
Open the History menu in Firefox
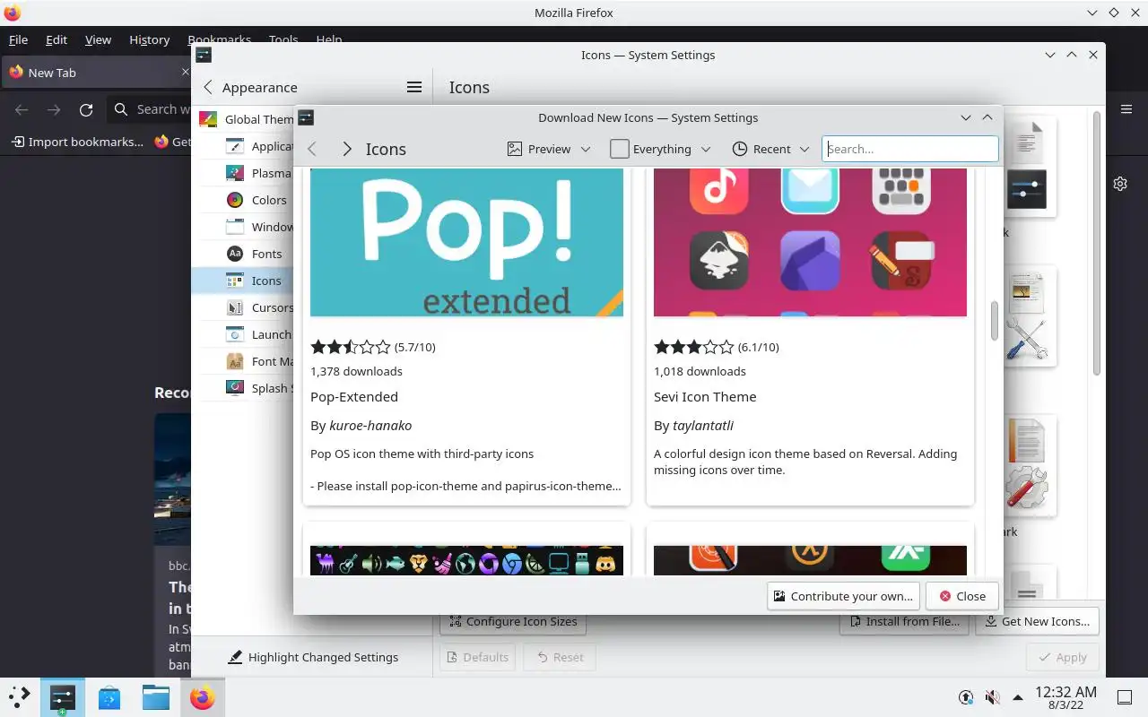tap(149, 39)
